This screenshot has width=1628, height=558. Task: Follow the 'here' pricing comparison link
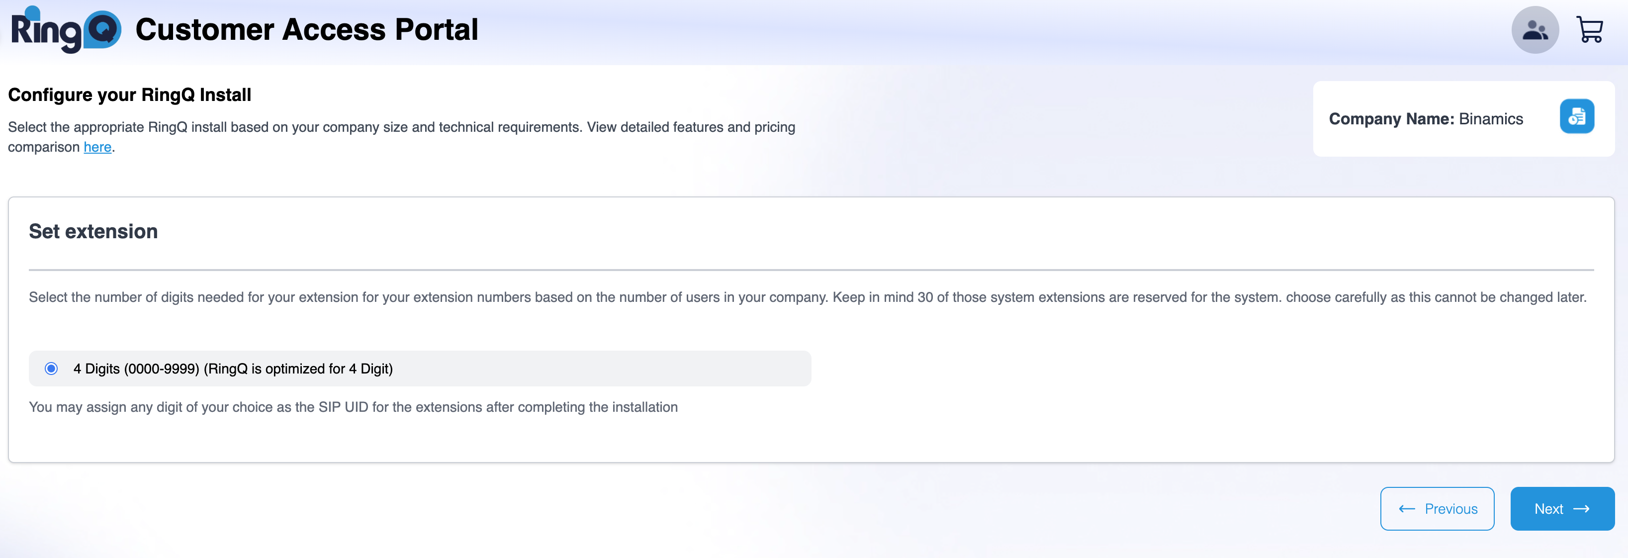point(97,147)
